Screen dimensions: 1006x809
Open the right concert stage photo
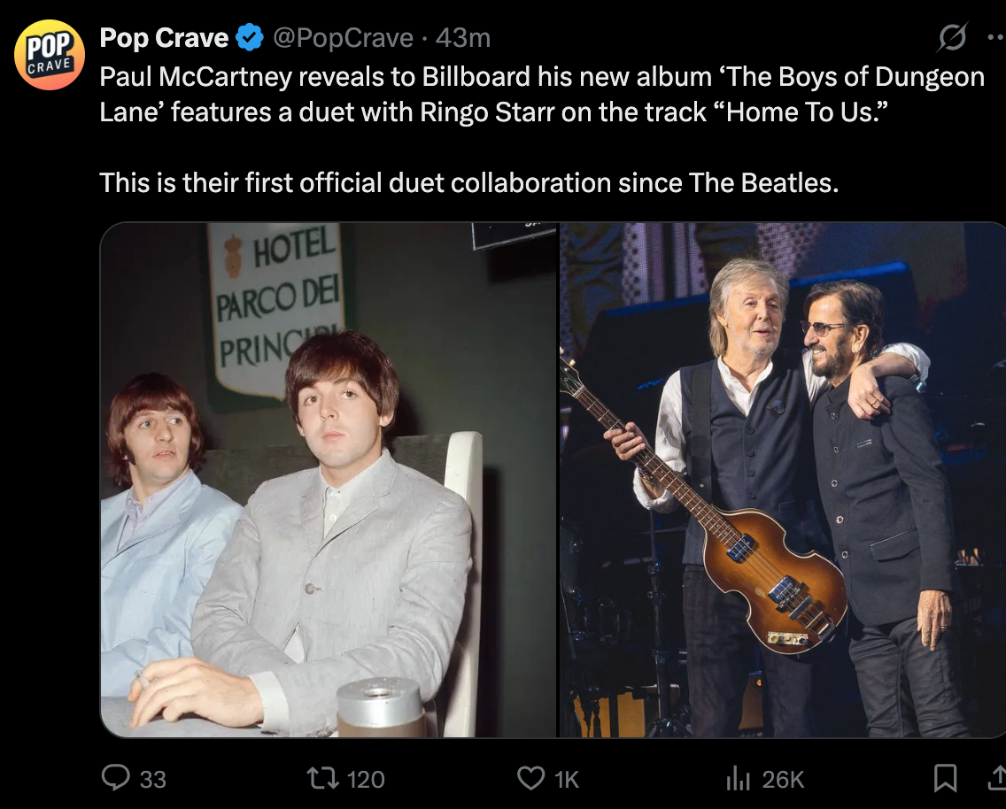click(x=783, y=480)
